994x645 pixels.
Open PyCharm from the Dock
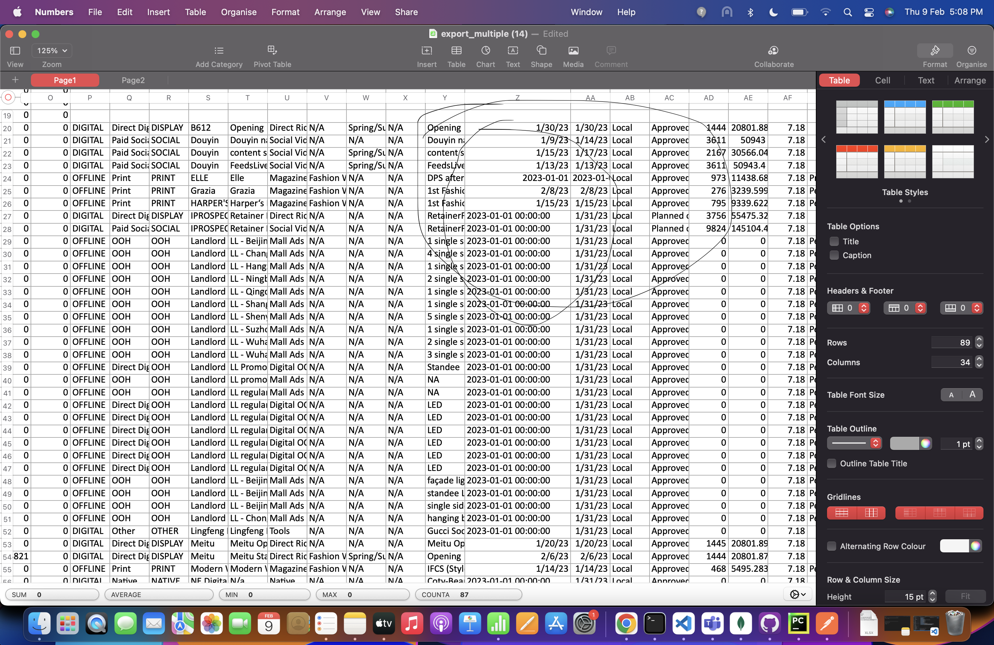pos(798,624)
